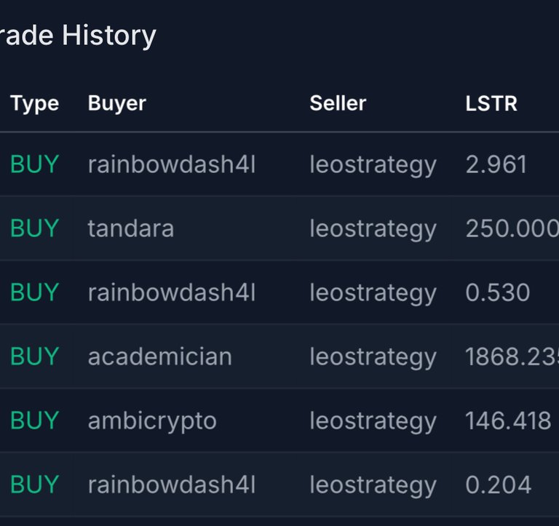Open rainbowdash4l from the 0.530 trade
This screenshot has height=526, width=559.
coord(172,292)
